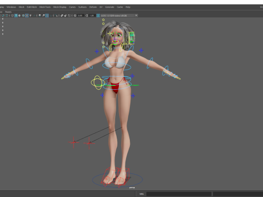
Task: Toggle X-ray joints icon
Action: coord(69,15)
